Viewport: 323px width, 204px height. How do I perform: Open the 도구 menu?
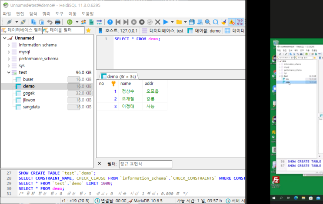tap(59, 14)
